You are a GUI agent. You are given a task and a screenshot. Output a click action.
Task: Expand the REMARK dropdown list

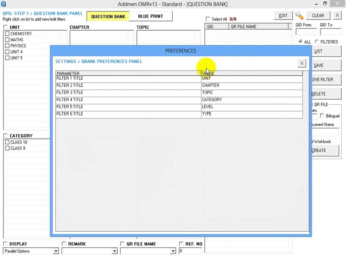pyautogui.click(x=115, y=251)
